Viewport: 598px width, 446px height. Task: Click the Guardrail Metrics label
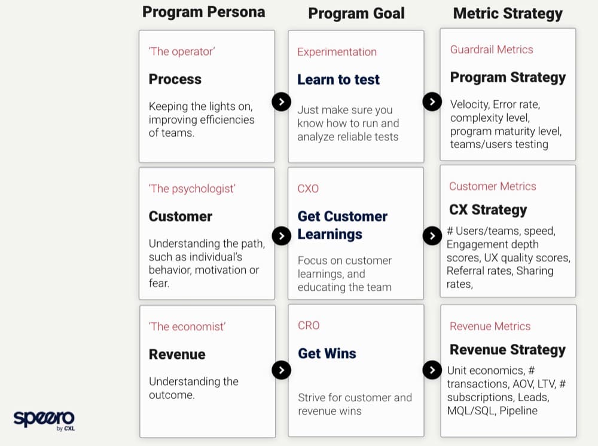point(492,50)
